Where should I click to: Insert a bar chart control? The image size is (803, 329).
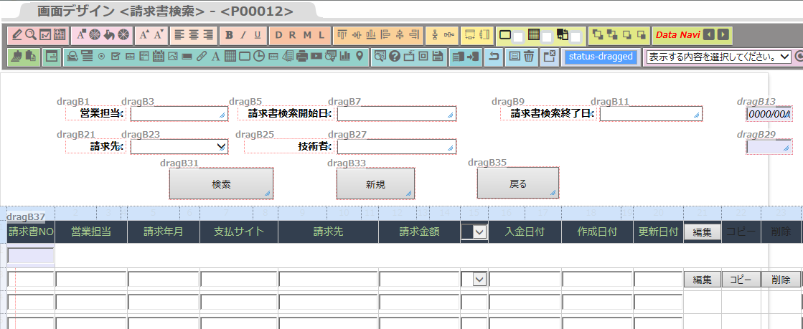tap(345, 57)
